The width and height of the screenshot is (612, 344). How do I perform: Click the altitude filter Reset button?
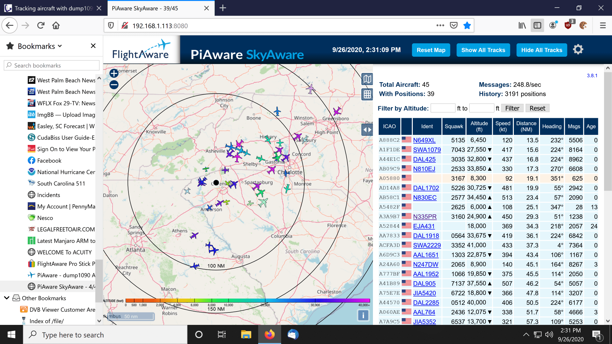click(x=537, y=108)
